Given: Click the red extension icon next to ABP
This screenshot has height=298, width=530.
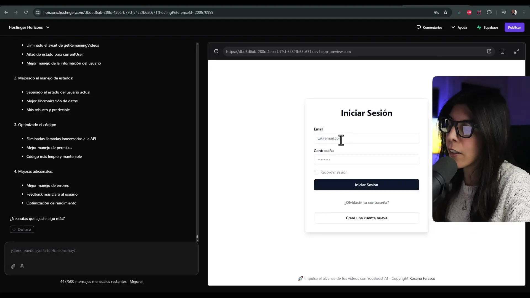Looking at the screenshot, I should pos(479,12).
